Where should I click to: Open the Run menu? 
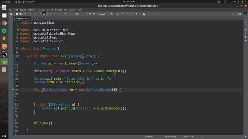65,10
